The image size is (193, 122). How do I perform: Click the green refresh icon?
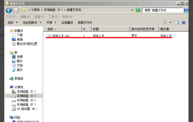(x=138, y=10)
